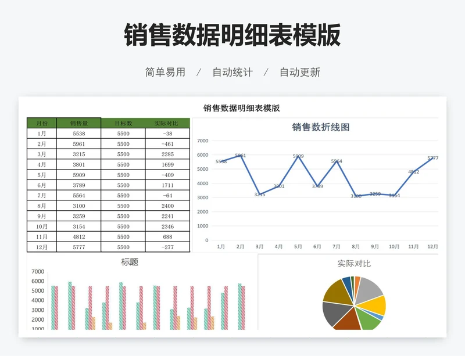Select the 5月 axis label on line chart
The width and height of the screenshot is (465, 356).
(x=298, y=247)
